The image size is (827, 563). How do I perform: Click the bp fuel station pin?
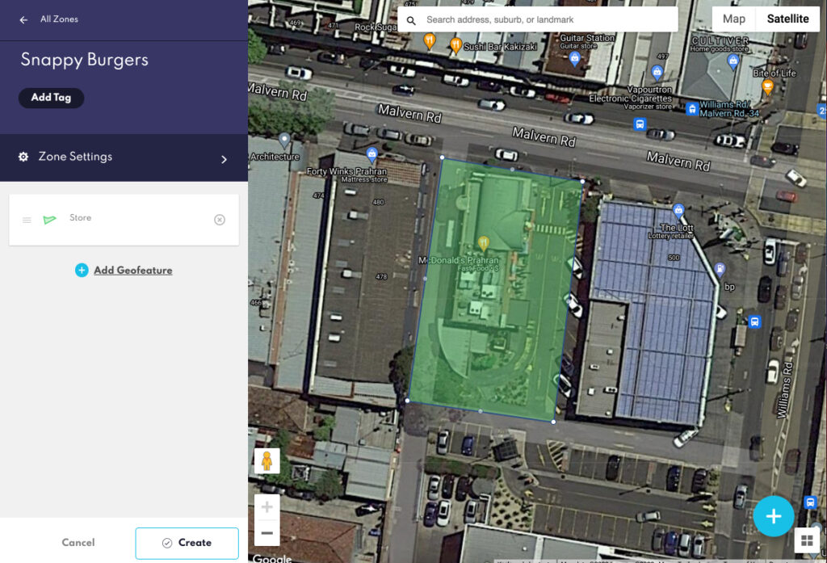point(720,270)
